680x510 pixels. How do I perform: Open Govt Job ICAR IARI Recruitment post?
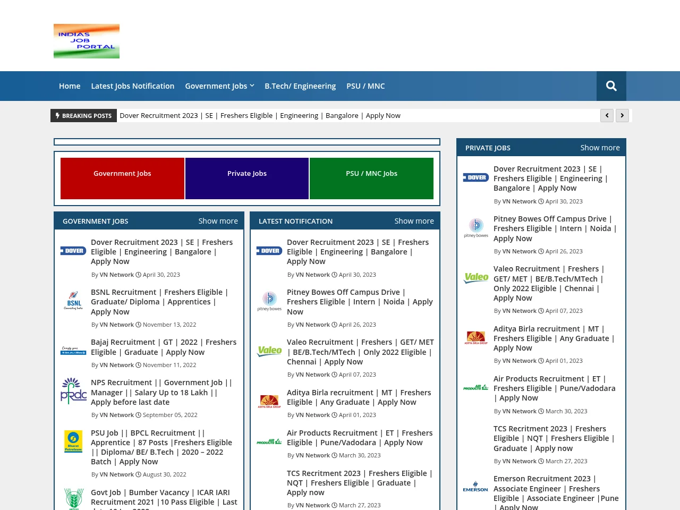(x=164, y=500)
